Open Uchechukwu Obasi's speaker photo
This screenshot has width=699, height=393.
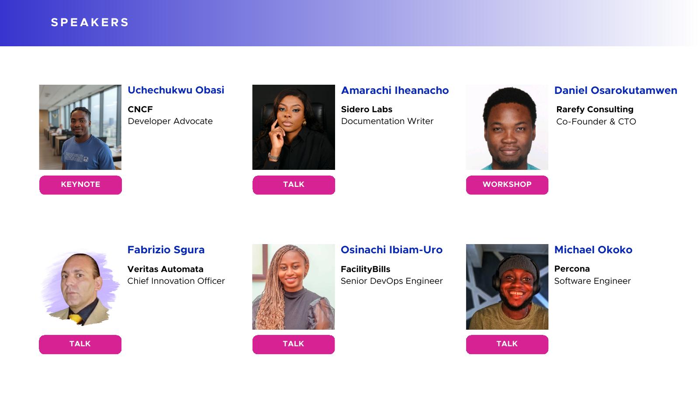click(x=80, y=127)
